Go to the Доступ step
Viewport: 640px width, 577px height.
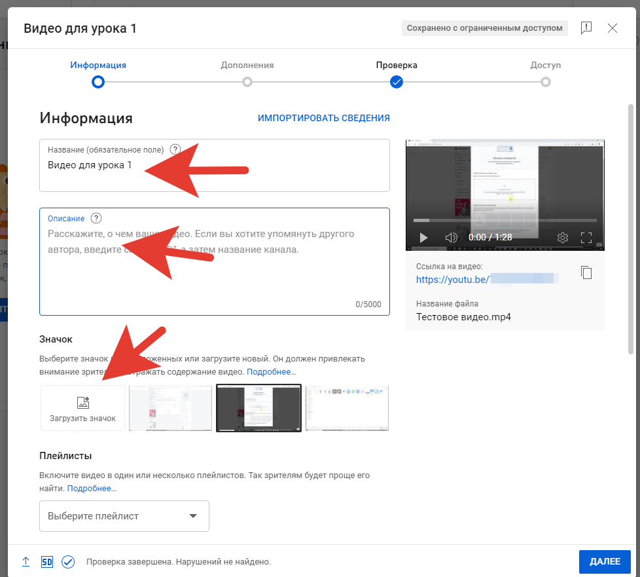pos(545,75)
